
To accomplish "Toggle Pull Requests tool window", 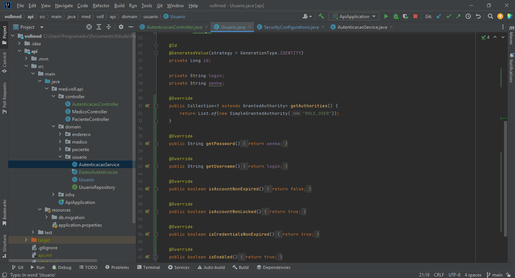I will point(4,98).
